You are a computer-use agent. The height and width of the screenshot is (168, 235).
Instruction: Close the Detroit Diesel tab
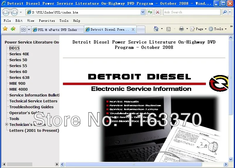pyautogui.click(x=133, y=29)
